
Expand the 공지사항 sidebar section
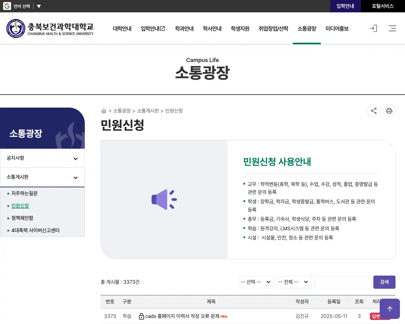[x=42, y=158]
